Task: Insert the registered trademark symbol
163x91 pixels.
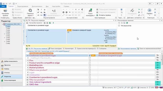Action: (66, 12)
